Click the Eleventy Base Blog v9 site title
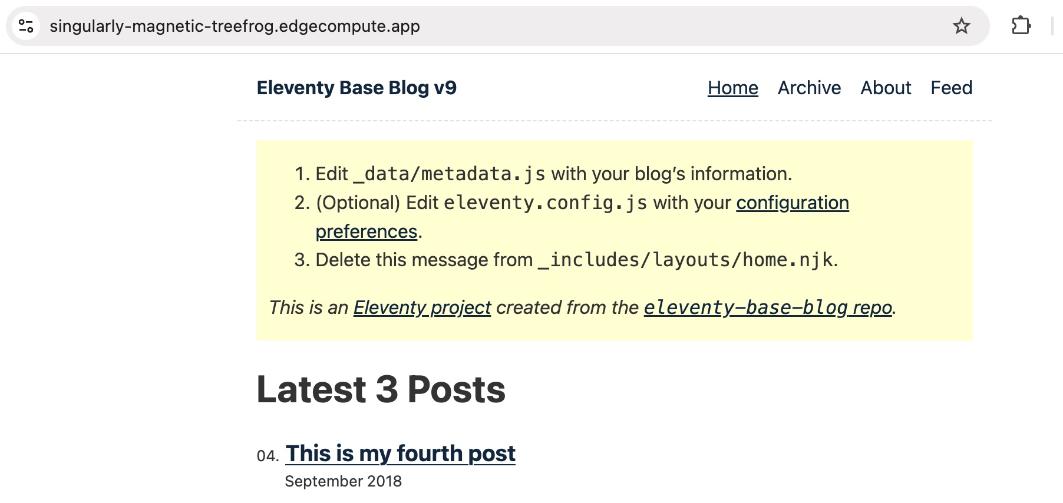The width and height of the screenshot is (1063, 503). [x=358, y=88]
